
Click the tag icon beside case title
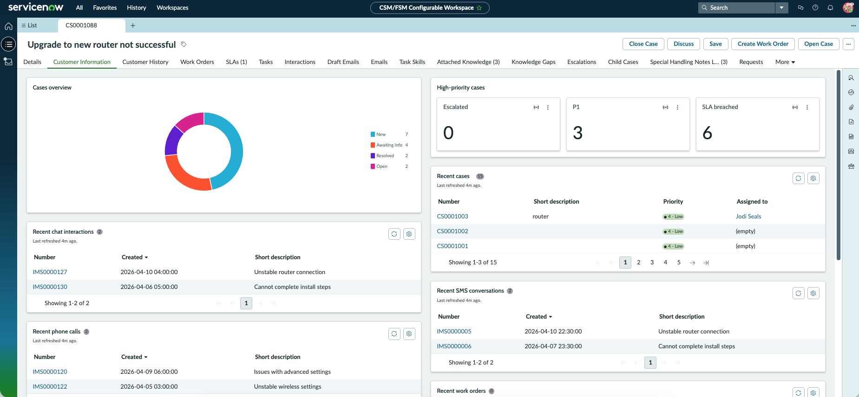tap(184, 45)
